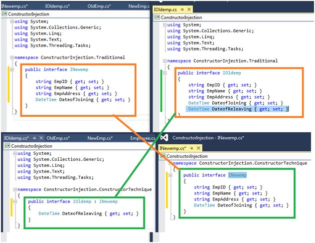Collapse ConstructorTechnique namespace in bottom-left editor
Viewport: 315px width, 243px height.
pyautogui.click(x=15, y=189)
